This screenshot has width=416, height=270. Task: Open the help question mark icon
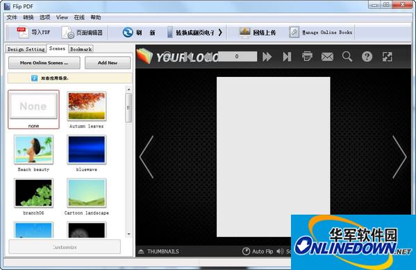coord(367,57)
